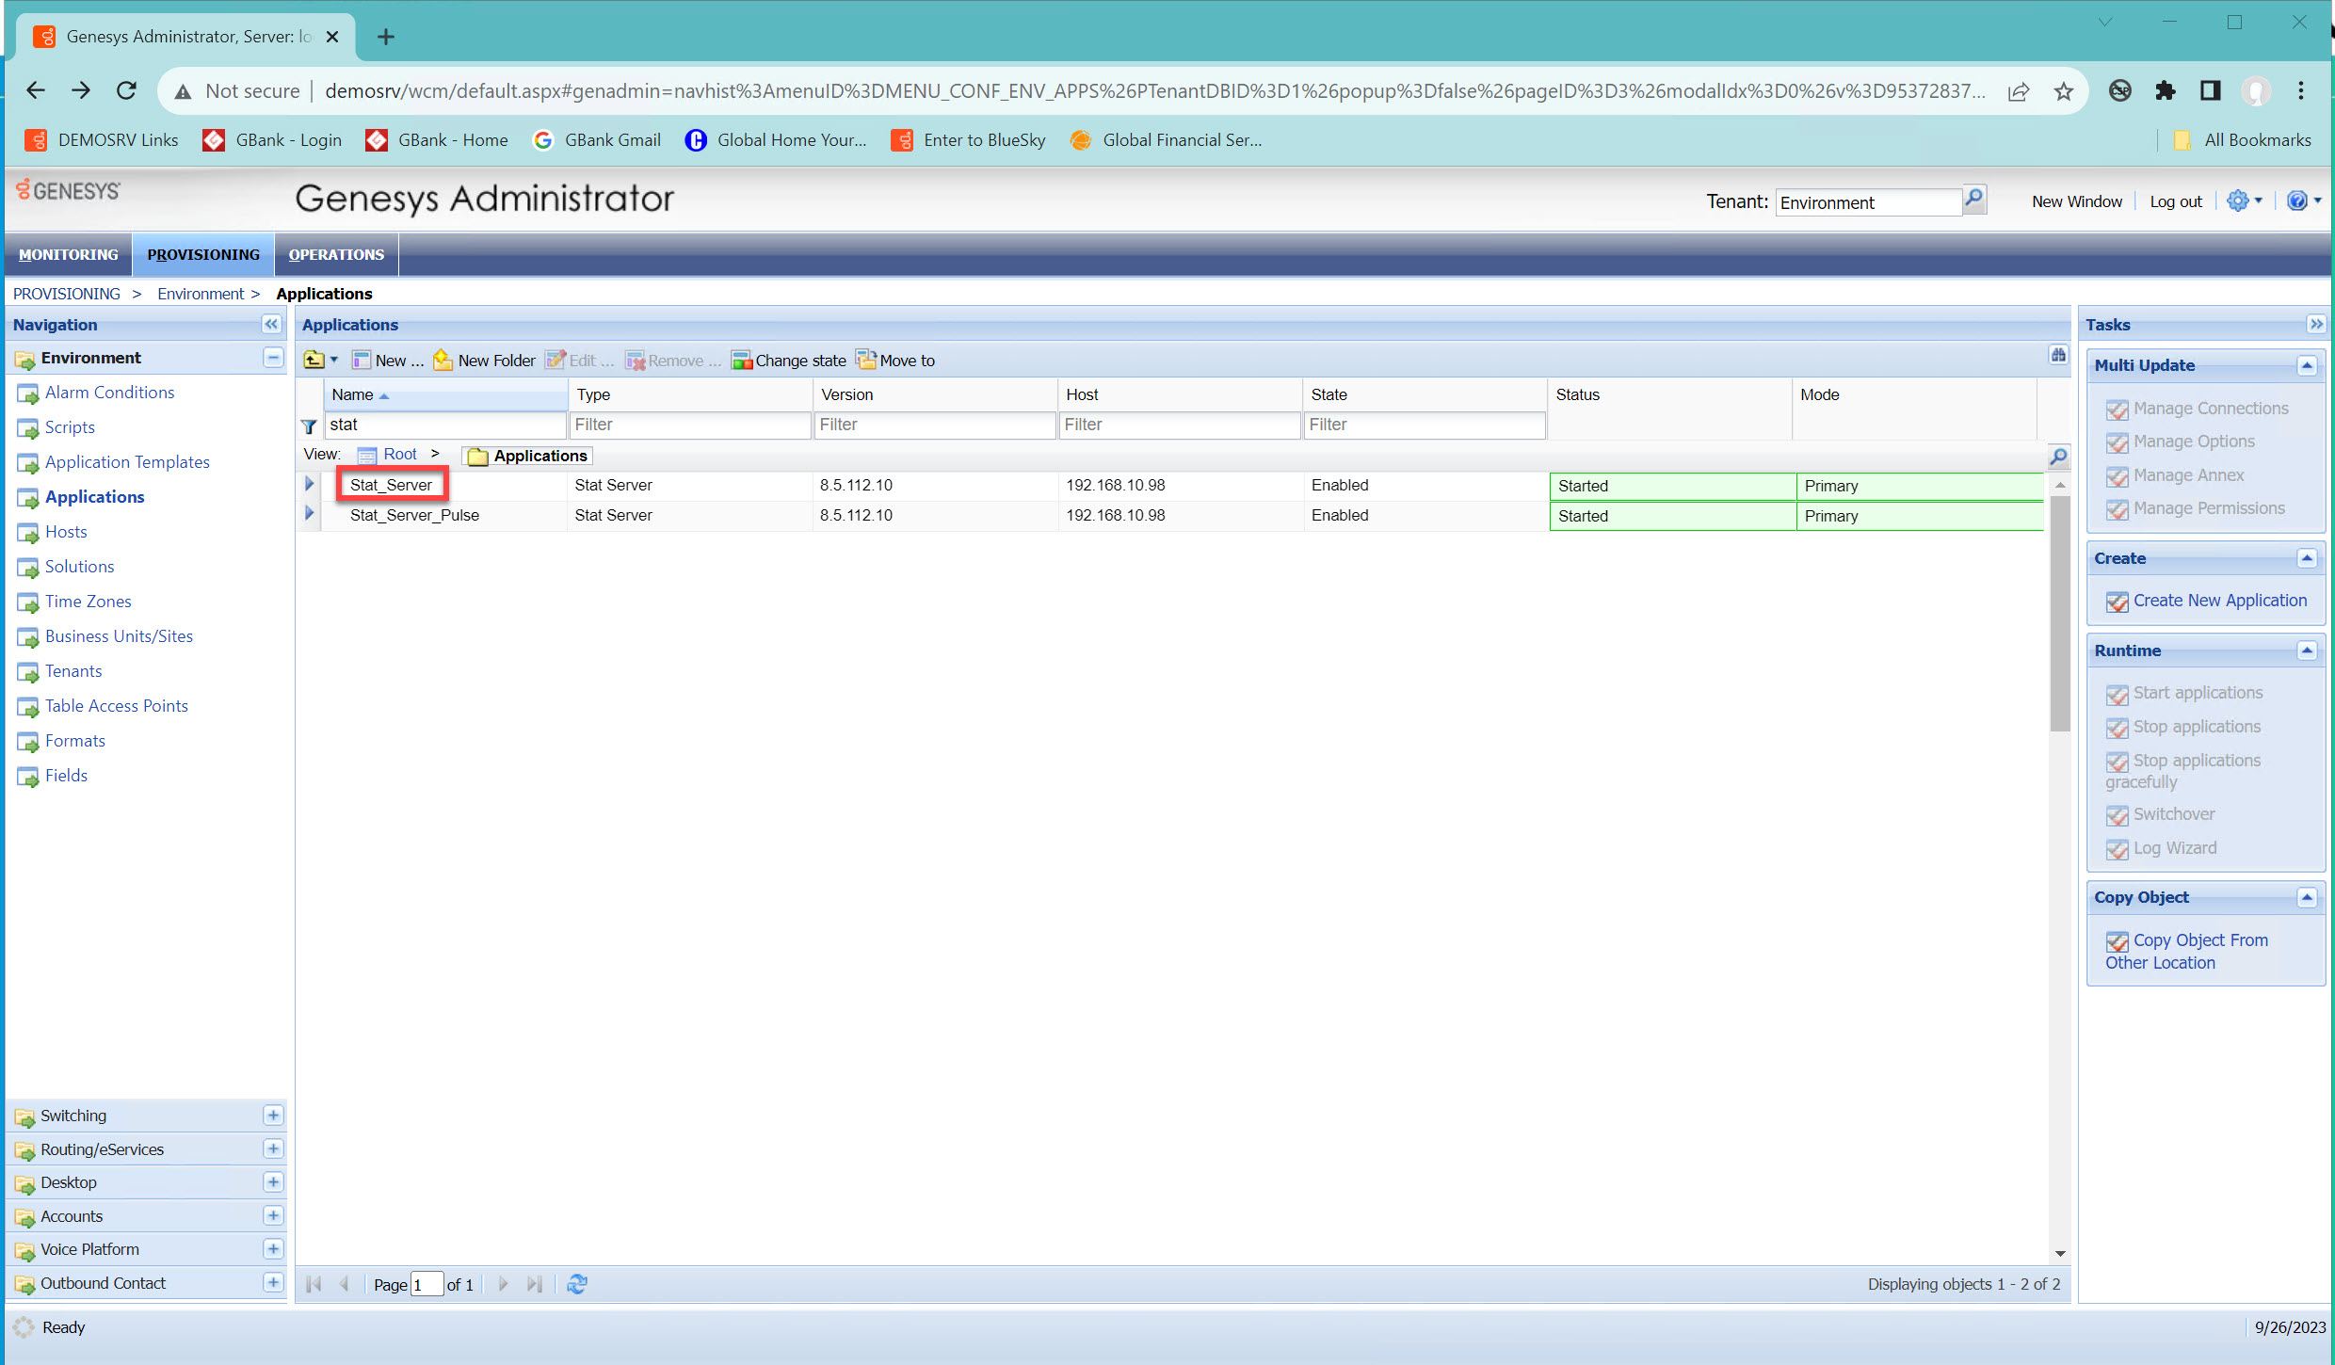Click the bookmark star icon
Screen dimensions: 2335x1365
pos(2064,91)
